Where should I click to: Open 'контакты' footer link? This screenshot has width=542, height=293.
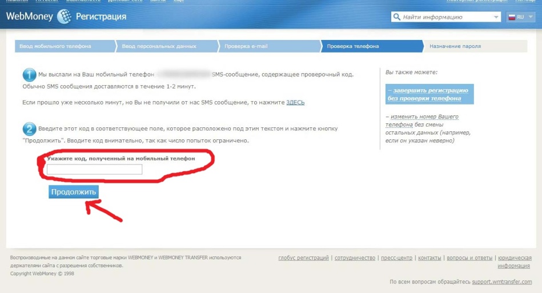pos(429,258)
